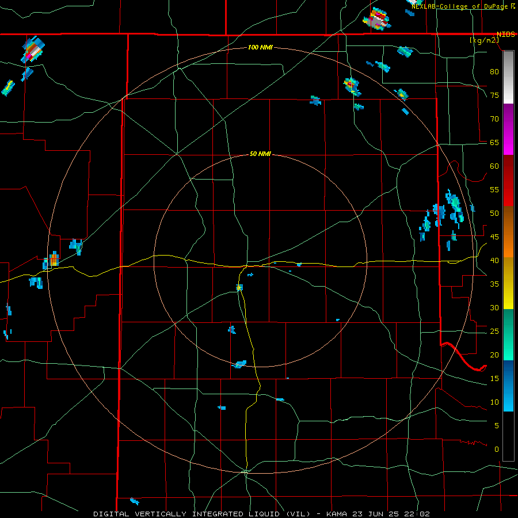Select the green band of the color scale
This screenshot has width=518, height=518.
pyautogui.click(x=508, y=334)
